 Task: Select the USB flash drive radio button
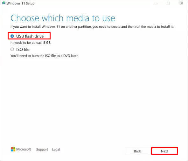(x=12, y=36)
